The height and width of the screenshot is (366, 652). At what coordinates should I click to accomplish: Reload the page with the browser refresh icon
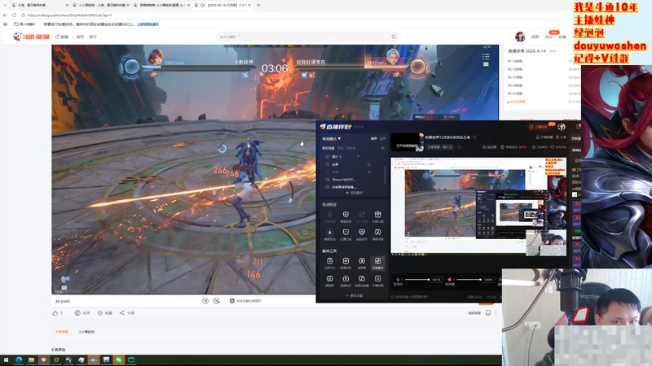coord(14,15)
